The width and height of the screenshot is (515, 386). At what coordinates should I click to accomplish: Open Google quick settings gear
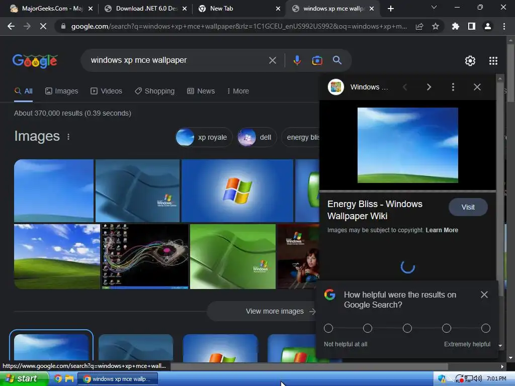point(470,61)
